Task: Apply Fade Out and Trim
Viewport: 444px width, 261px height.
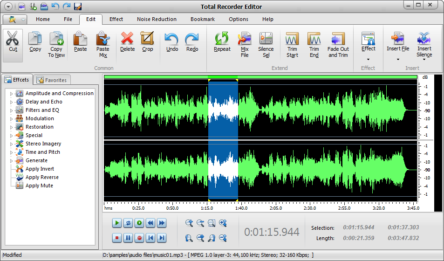Action: [338, 45]
